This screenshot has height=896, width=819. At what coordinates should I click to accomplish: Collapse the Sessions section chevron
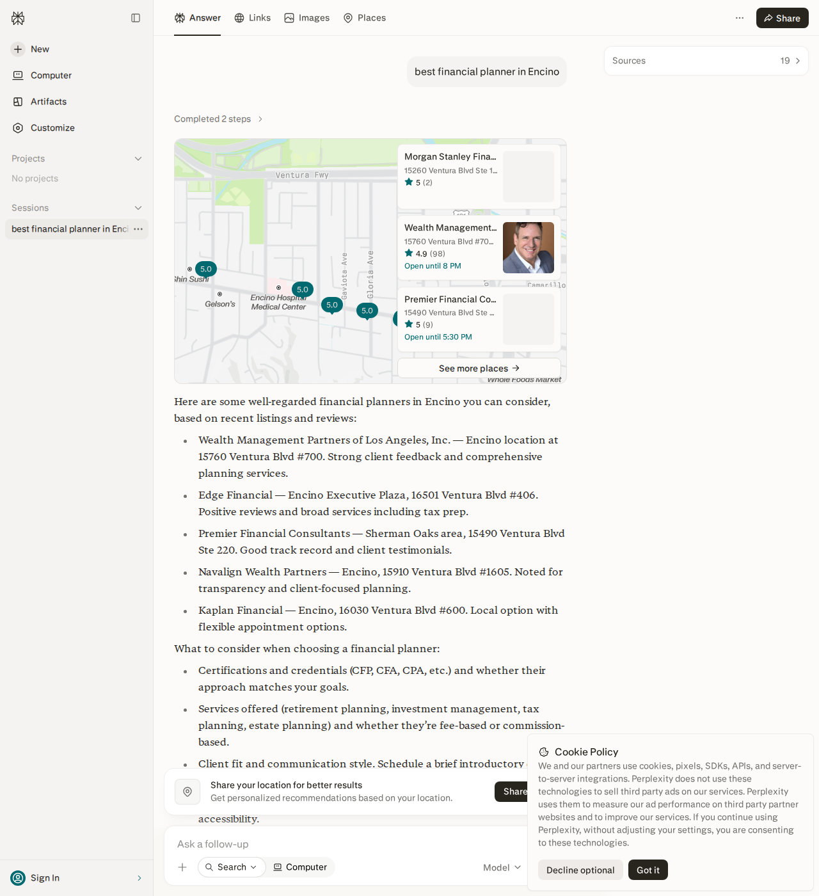tap(138, 208)
